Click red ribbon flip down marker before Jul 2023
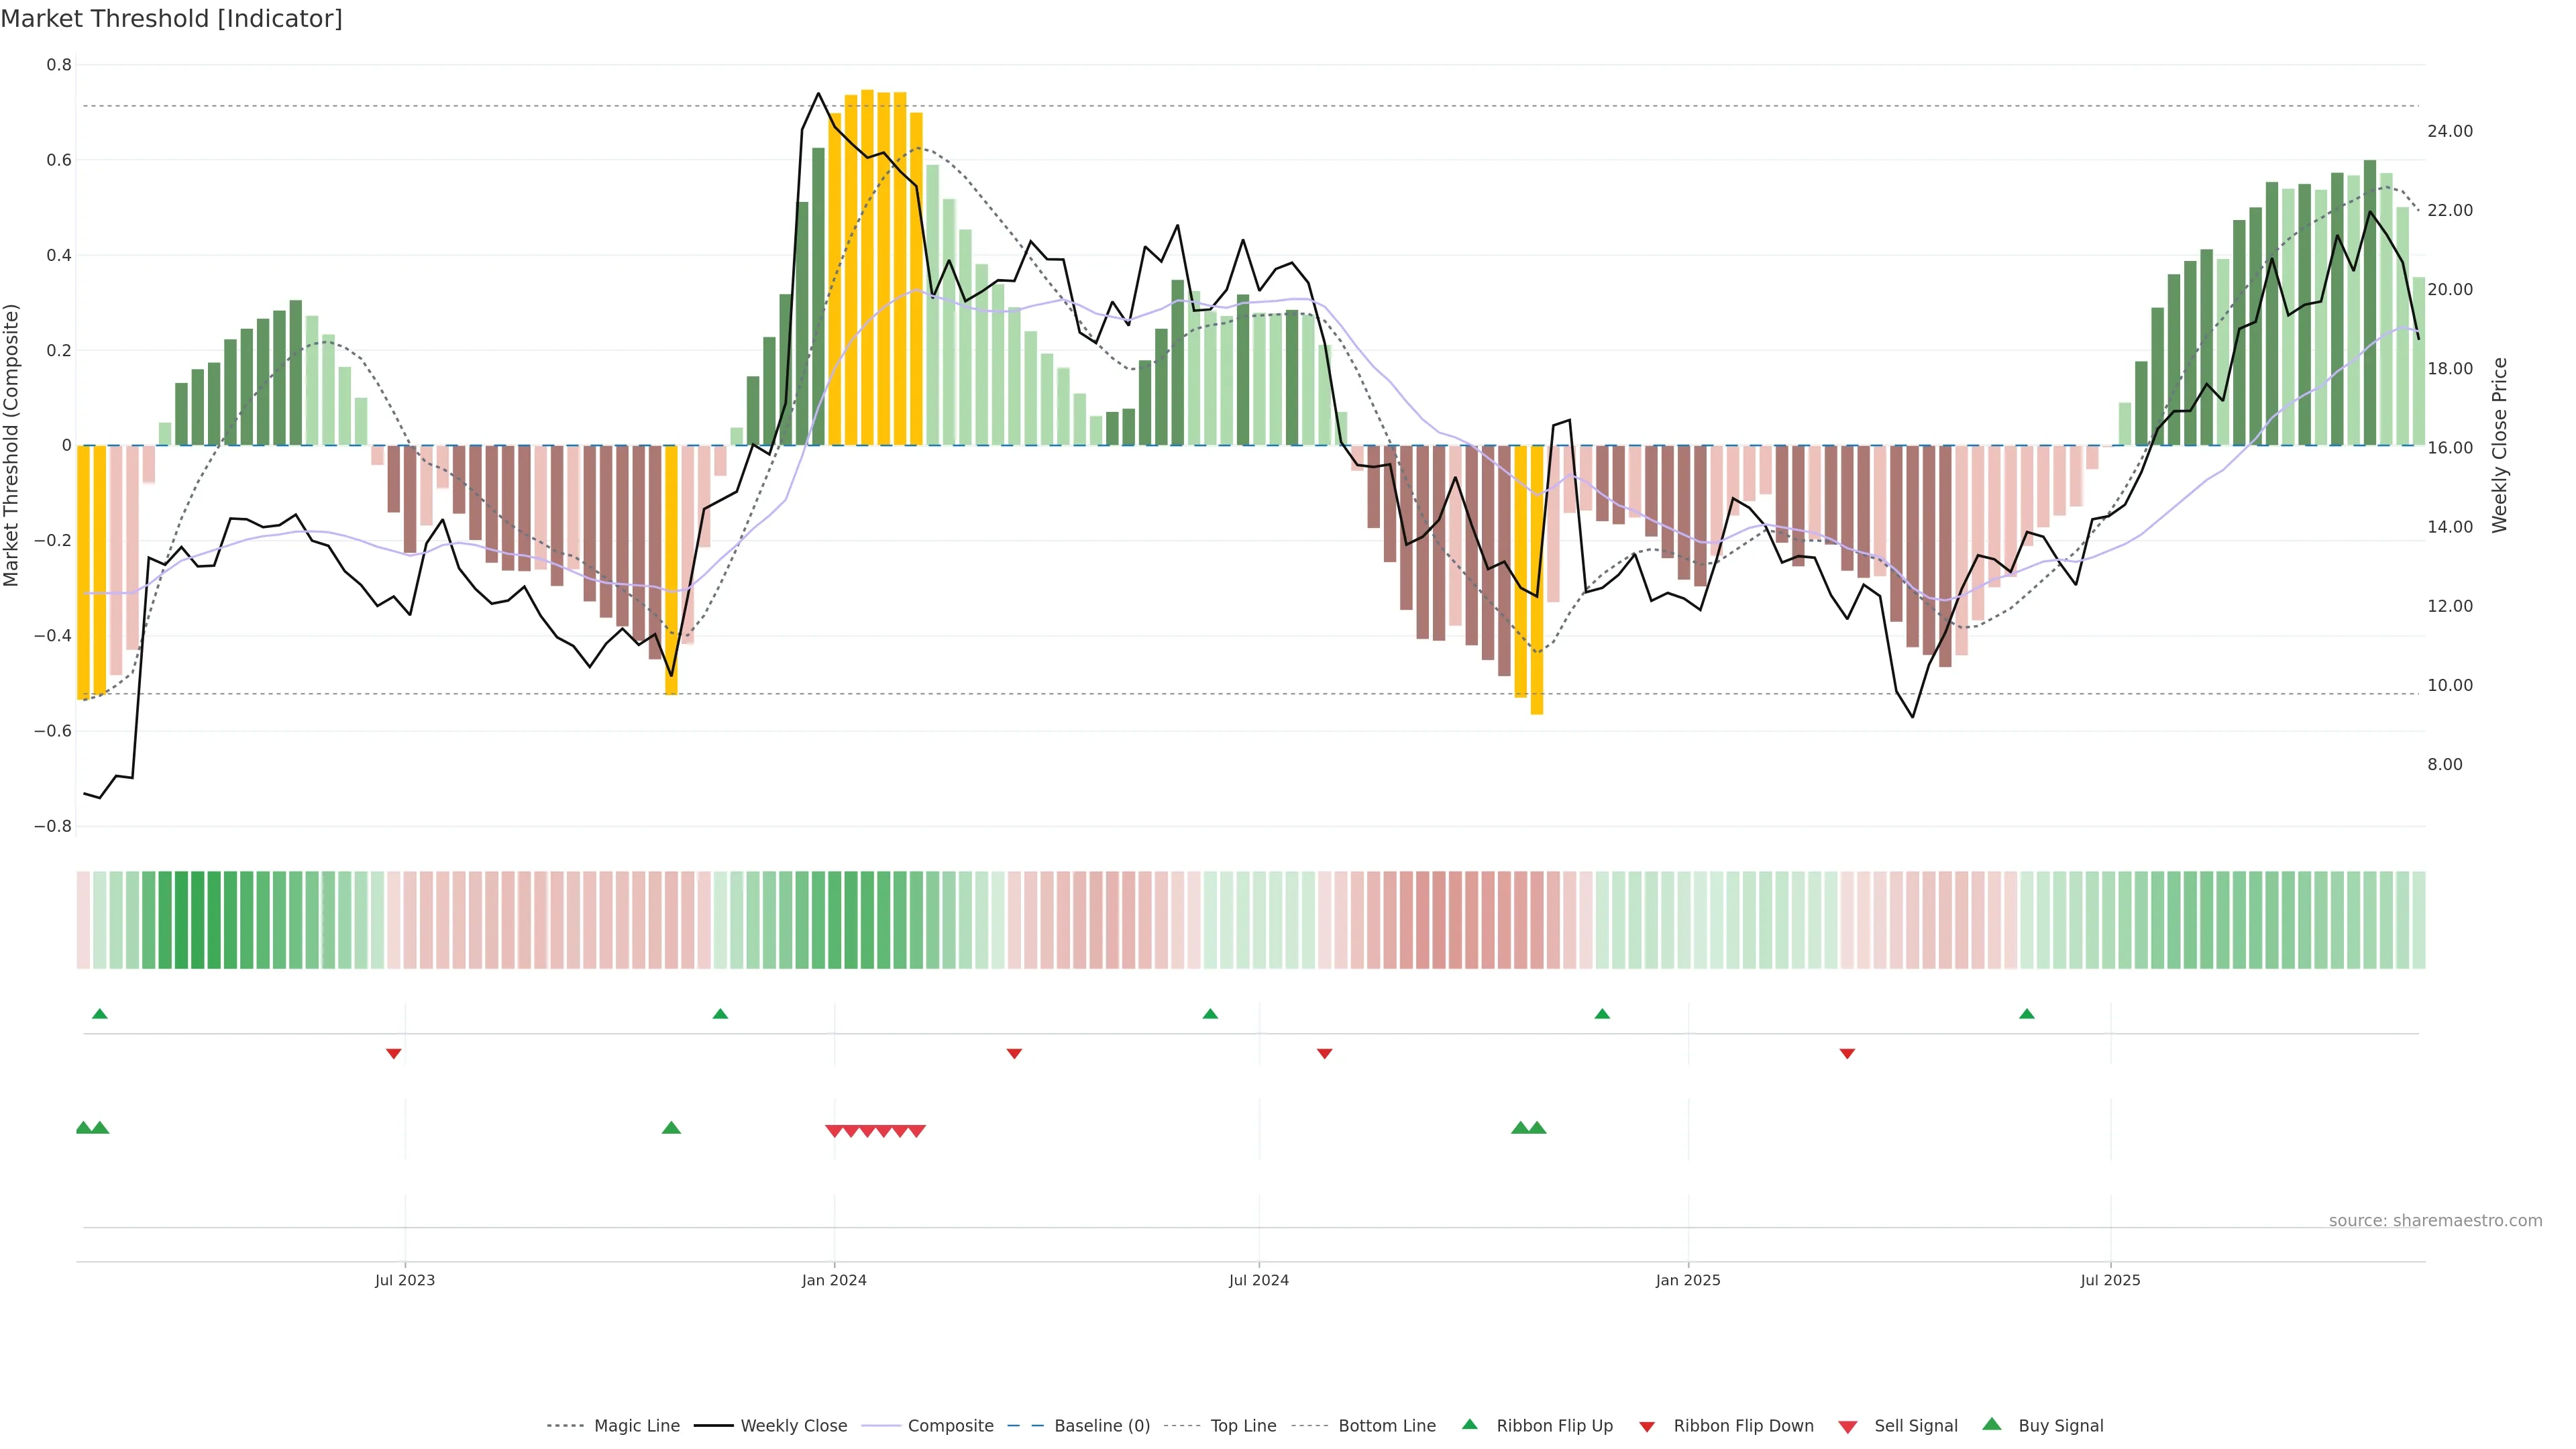 tap(393, 1053)
